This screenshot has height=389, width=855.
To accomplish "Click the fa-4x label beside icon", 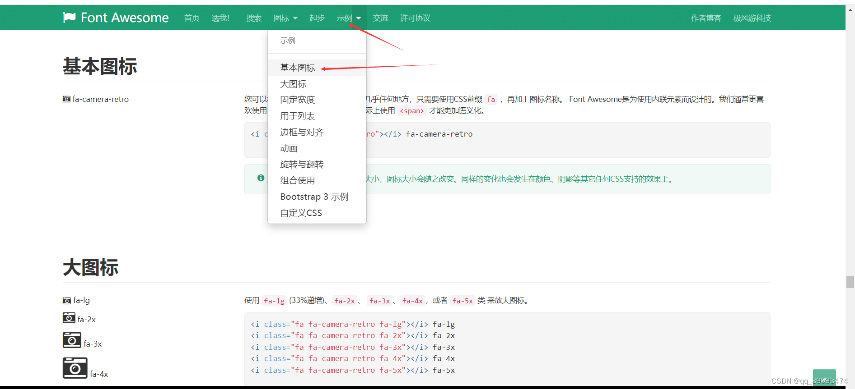I will (x=99, y=374).
